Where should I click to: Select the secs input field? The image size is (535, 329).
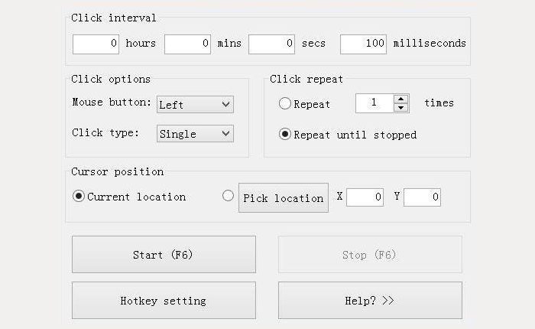point(271,44)
